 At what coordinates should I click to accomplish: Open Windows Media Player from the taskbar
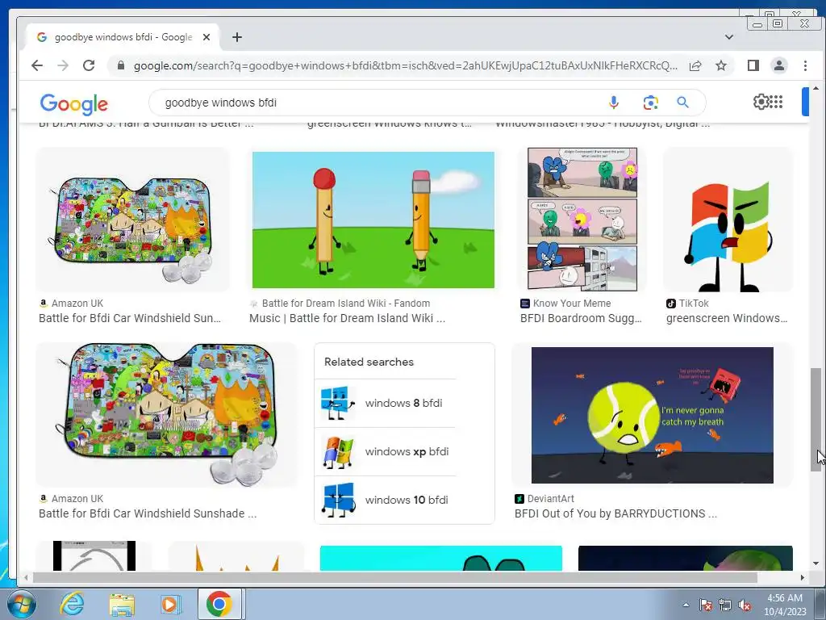169,604
